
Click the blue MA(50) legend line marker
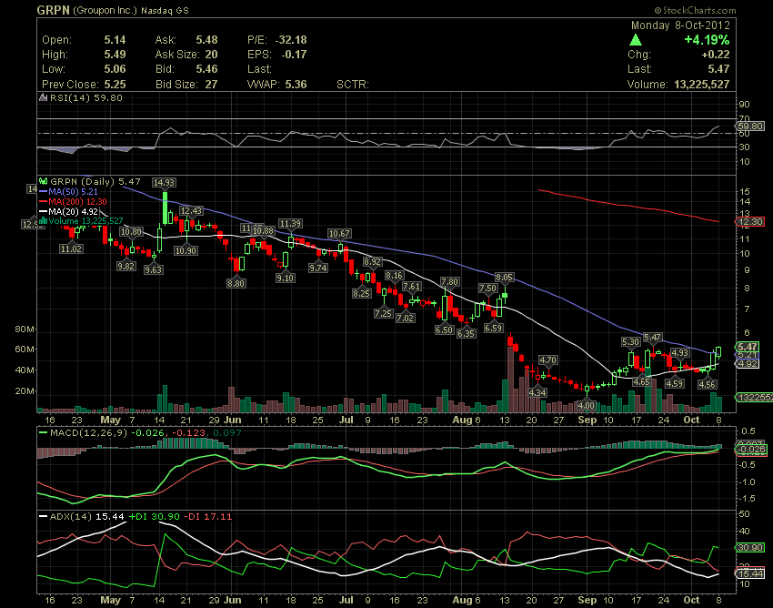pos(43,191)
